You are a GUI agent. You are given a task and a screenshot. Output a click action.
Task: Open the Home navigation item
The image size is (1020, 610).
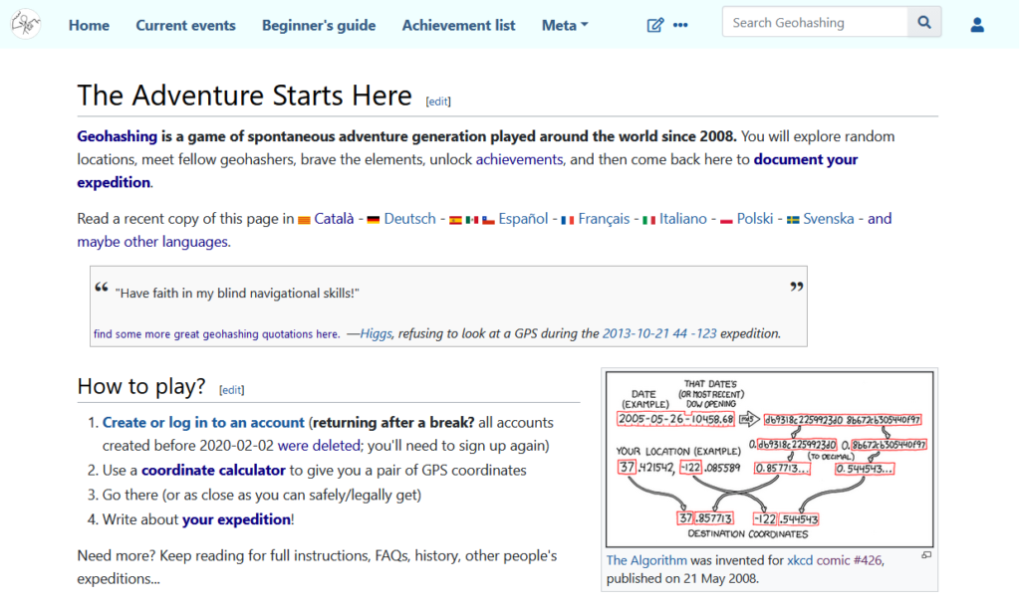pyautogui.click(x=89, y=25)
